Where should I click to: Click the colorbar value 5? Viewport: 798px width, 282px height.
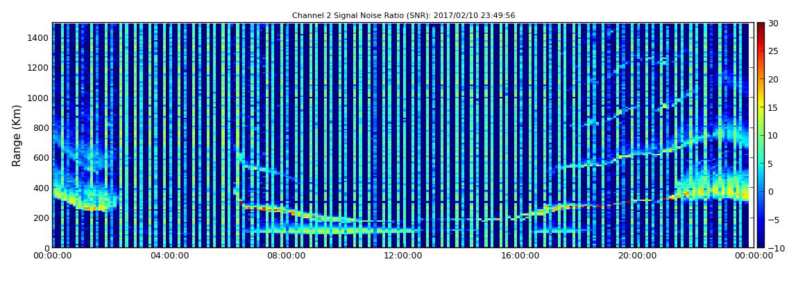coord(771,164)
